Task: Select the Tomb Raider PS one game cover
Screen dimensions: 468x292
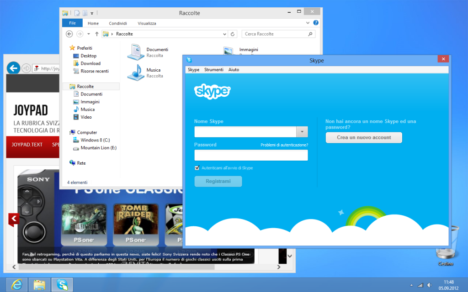Action: 136,224
